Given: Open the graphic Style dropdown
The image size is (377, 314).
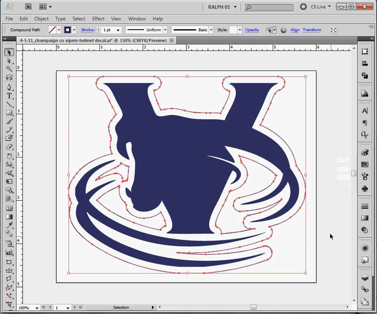Looking at the screenshot, I should 240,30.
